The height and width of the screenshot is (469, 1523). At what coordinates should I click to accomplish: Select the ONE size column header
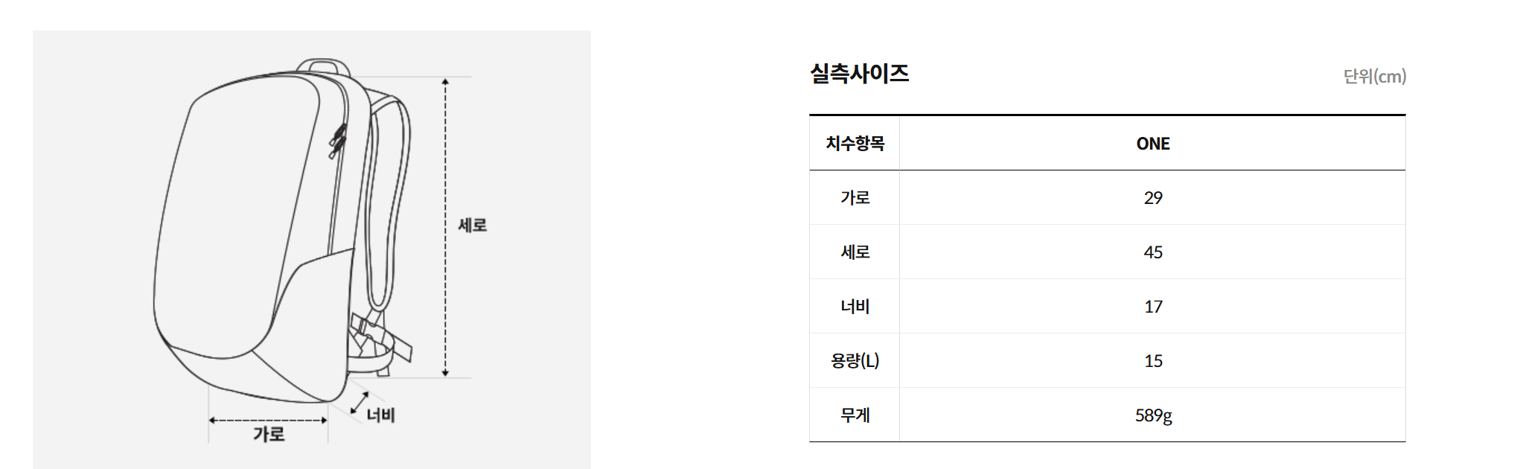pos(1153,144)
